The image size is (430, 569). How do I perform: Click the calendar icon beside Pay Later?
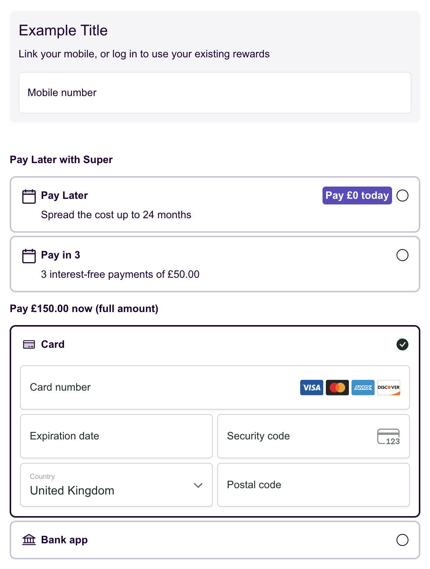29,196
